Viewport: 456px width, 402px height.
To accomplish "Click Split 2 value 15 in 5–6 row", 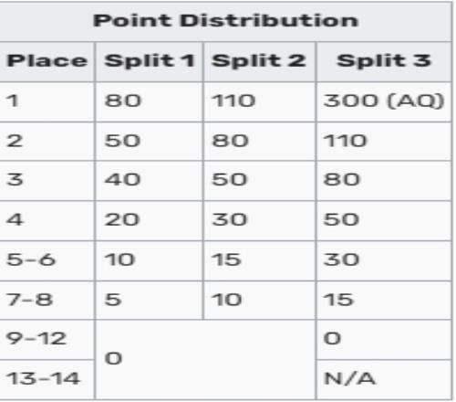I will tap(226, 259).
